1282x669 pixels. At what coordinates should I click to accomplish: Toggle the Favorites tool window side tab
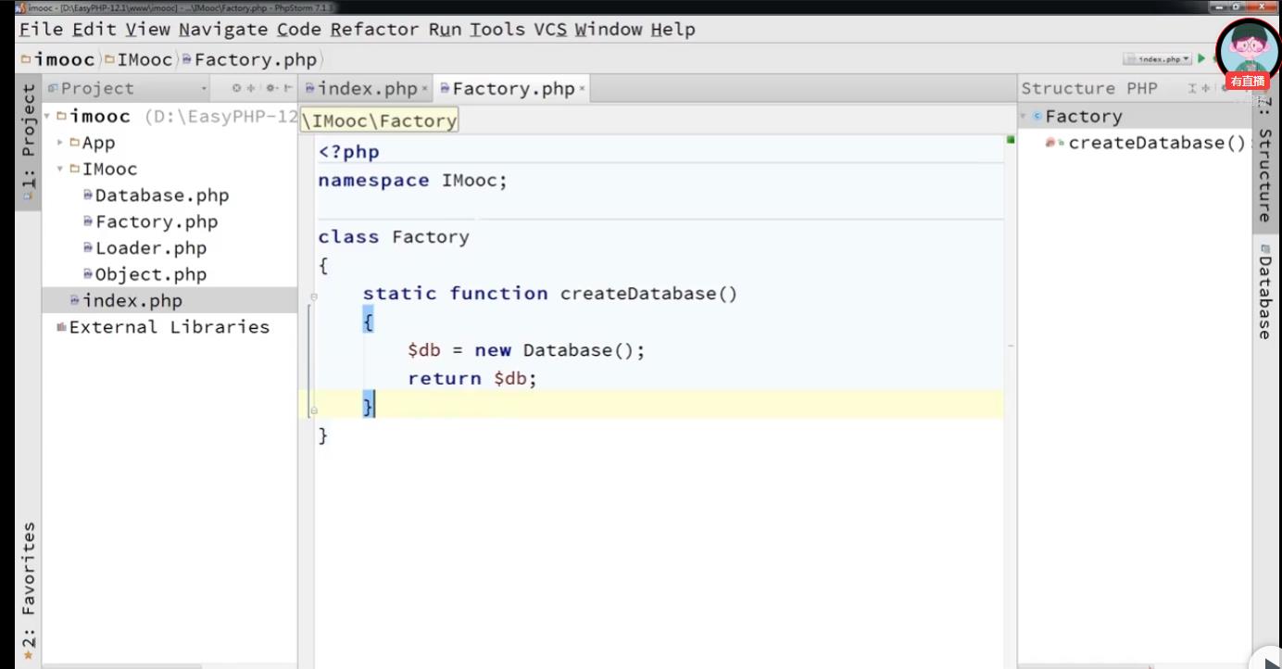pos(28,584)
